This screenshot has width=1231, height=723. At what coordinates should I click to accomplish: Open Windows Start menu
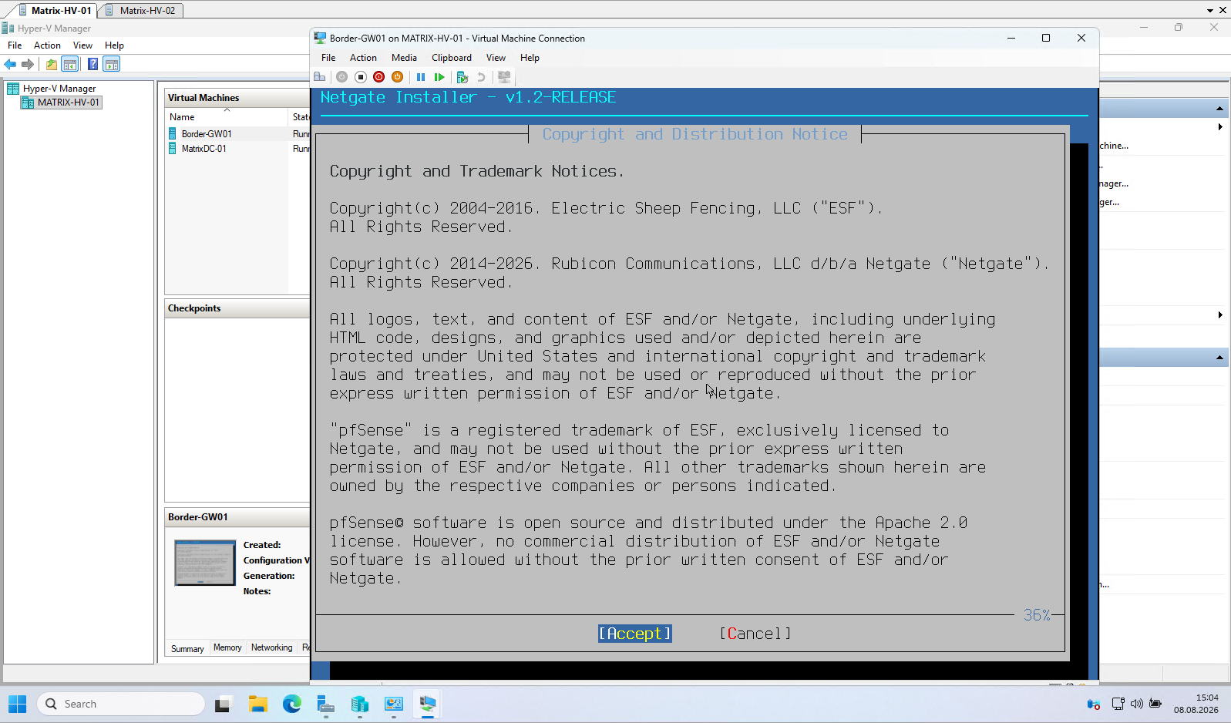17,704
